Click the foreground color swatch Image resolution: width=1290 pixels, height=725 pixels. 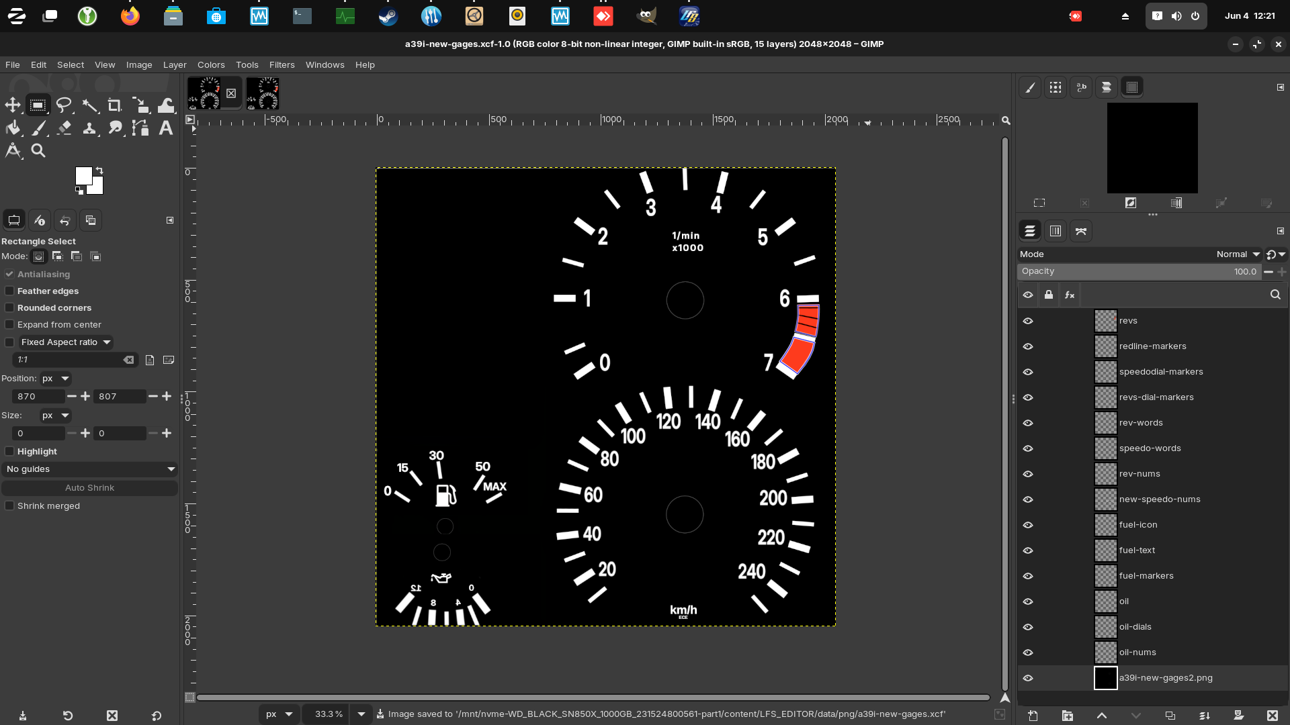point(83,176)
